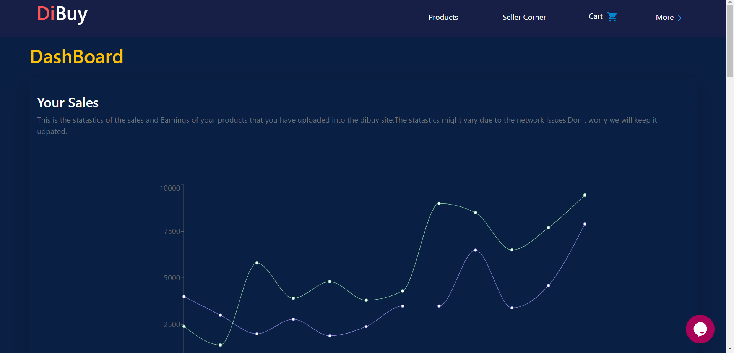Open the chat bubble widget
The image size is (734, 353).
click(700, 329)
